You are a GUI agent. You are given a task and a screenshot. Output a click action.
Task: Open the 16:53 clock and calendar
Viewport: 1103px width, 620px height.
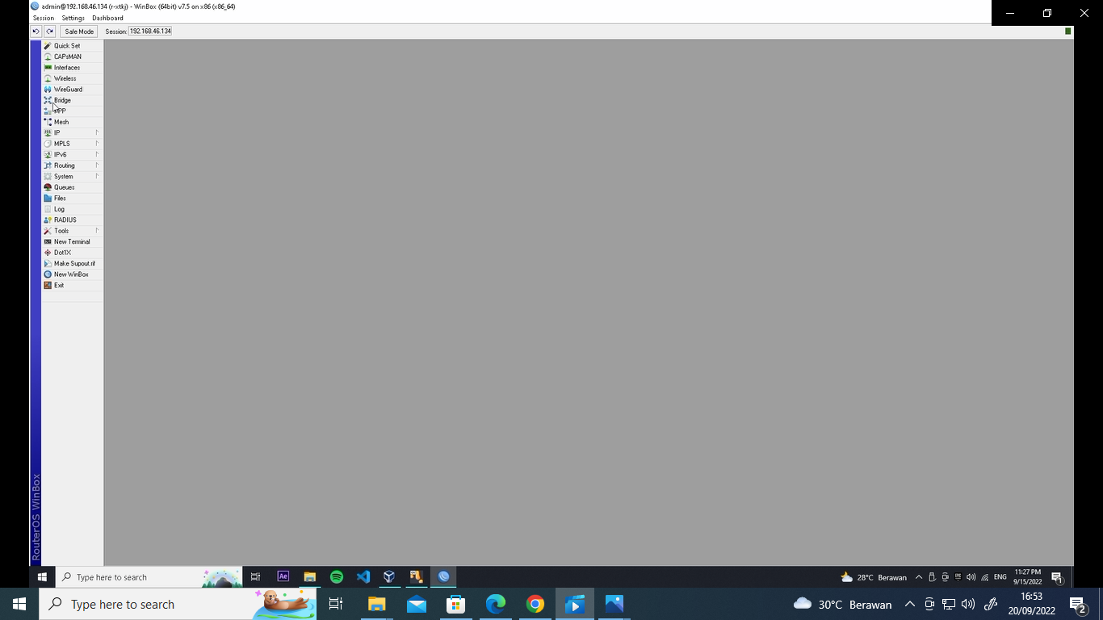pos(1031,604)
